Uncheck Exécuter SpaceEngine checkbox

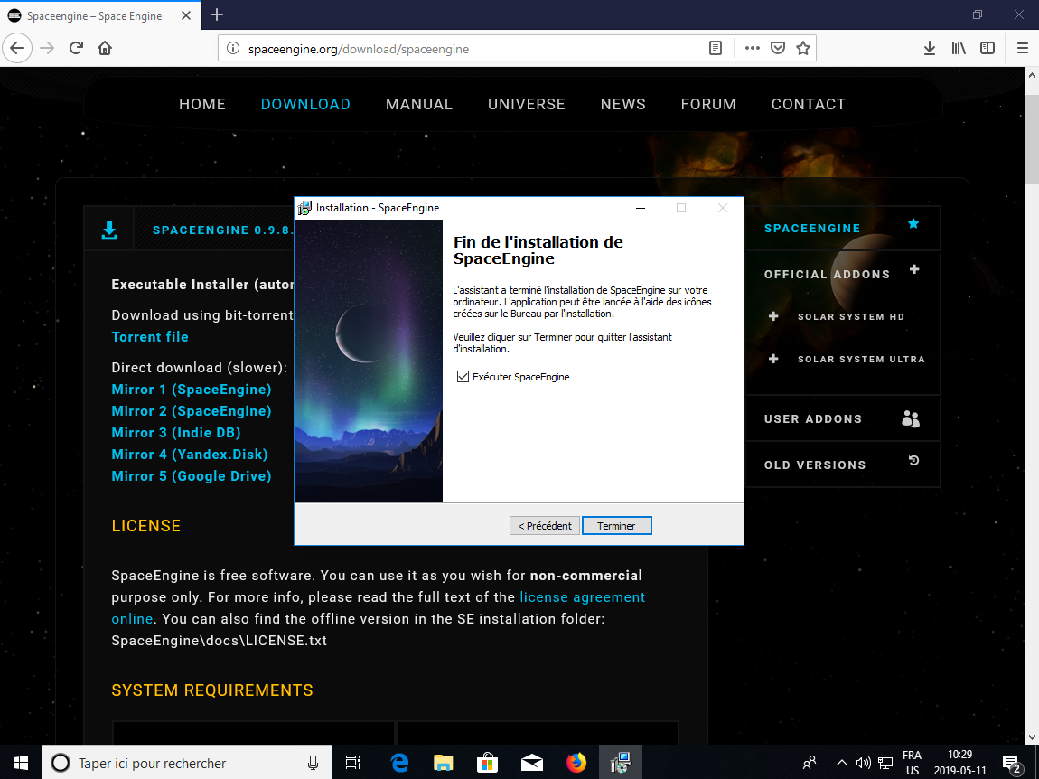tap(463, 377)
